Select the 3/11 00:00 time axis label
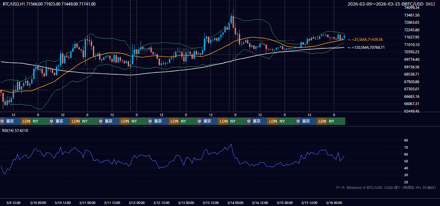Viewport: 440px width, 206px height. (87, 203)
